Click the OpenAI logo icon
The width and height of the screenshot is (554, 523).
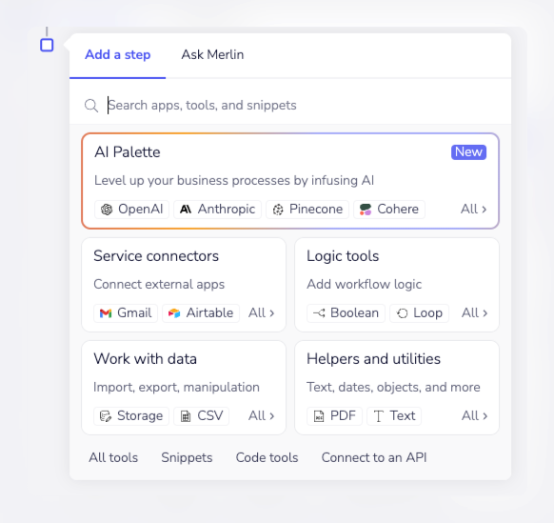pyautogui.click(x=107, y=210)
